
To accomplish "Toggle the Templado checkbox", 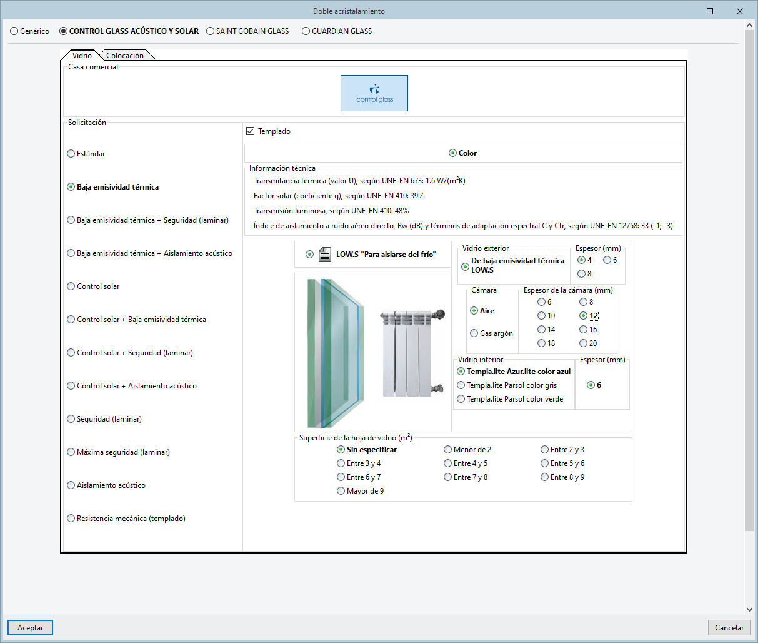I will [269, 131].
